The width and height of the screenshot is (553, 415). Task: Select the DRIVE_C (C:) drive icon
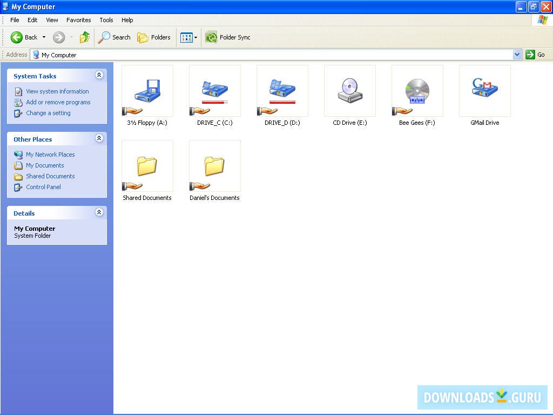(214, 91)
